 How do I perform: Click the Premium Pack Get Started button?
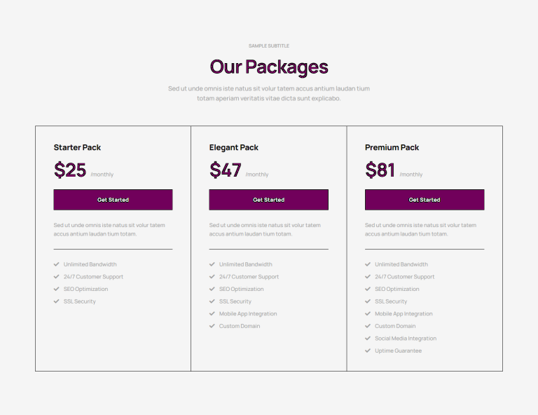point(425,200)
